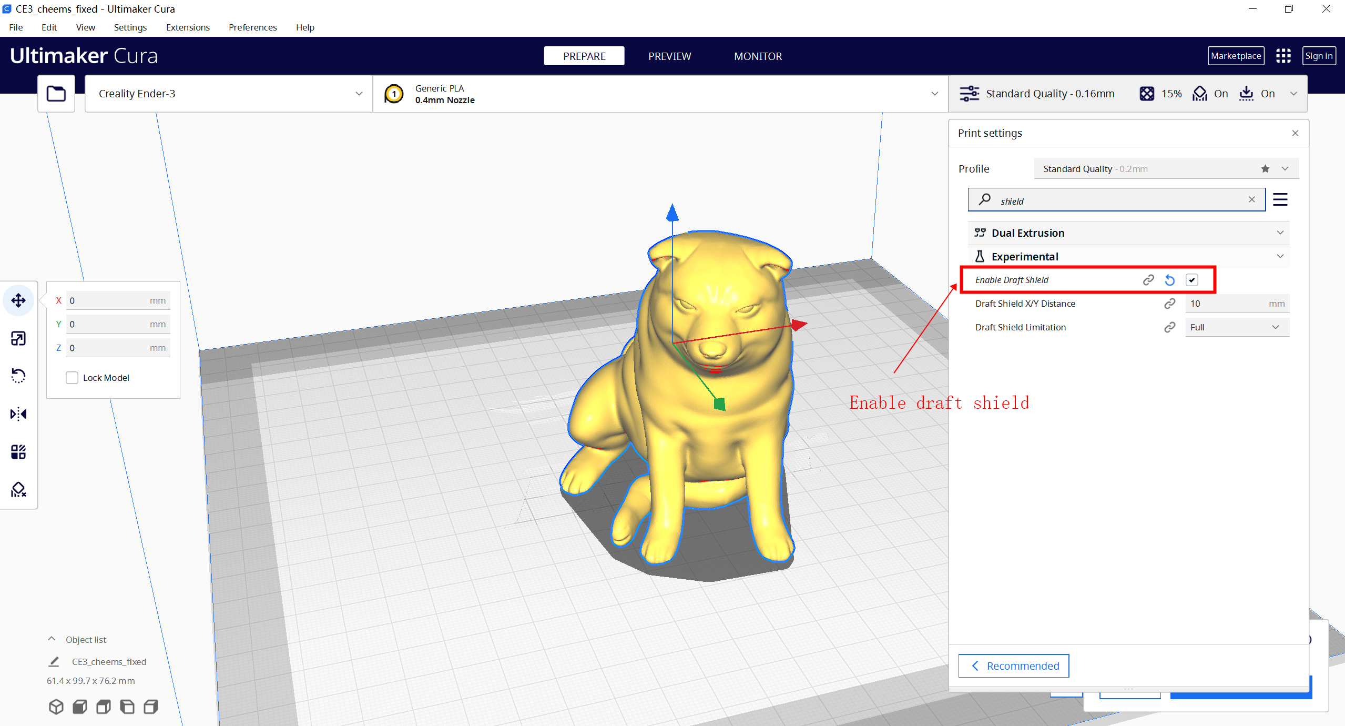The width and height of the screenshot is (1345, 726).
Task: Clear the shield search text
Action: 1252,199
